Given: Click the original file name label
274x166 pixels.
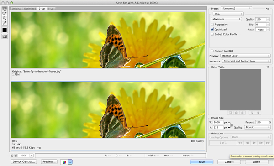Looking at the screenshot, I should pyautogui.click(x=37, y=72).
